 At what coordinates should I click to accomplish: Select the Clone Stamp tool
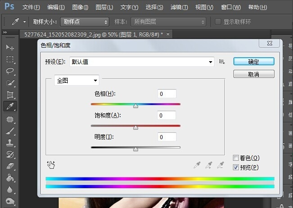click(9, 142)
